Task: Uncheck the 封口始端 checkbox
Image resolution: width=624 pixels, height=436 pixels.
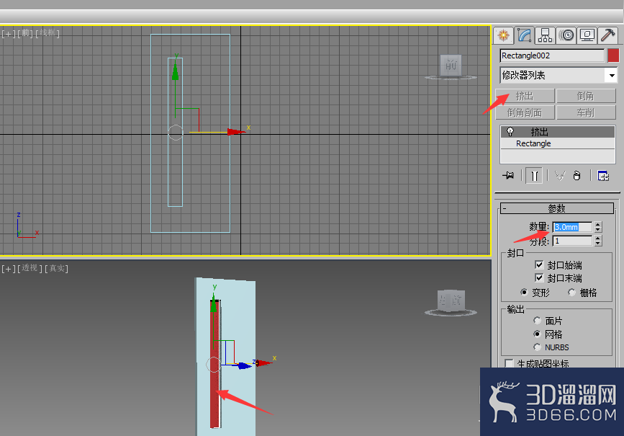Action: [539, 265]
